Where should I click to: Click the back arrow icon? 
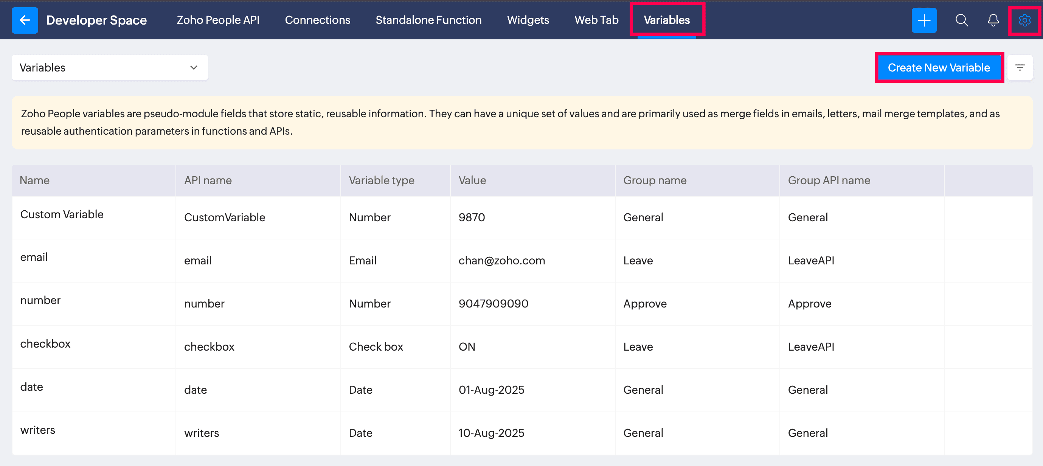25,20
